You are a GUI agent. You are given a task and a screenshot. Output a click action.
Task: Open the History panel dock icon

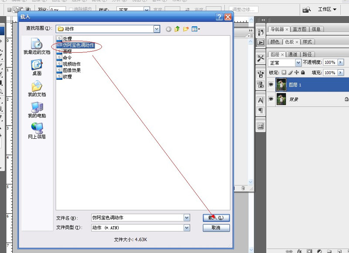[260, 32]
